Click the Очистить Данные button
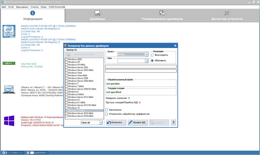This screenshot has height=155, width=260. point(84,54)
